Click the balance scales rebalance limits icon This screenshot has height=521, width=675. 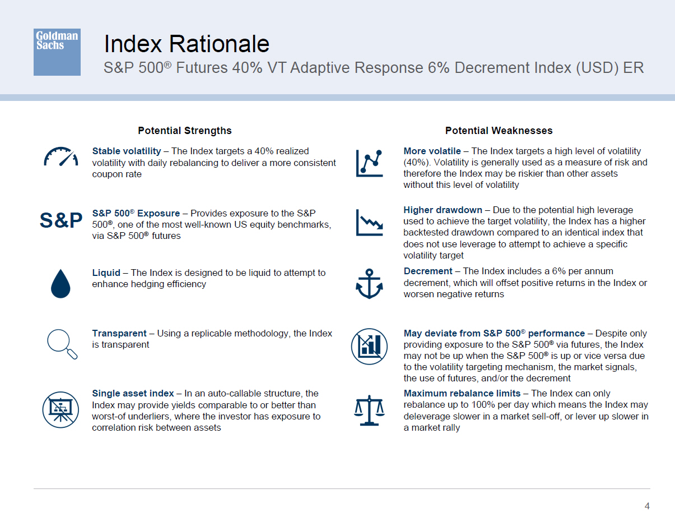pyautogui.click(x=369, y=411)
